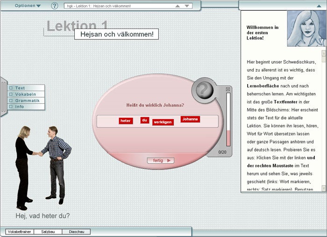Open the Satzbau tab

(48, 232)
